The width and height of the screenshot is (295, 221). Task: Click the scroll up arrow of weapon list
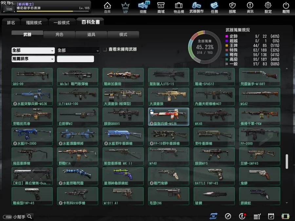coord(287,69)
